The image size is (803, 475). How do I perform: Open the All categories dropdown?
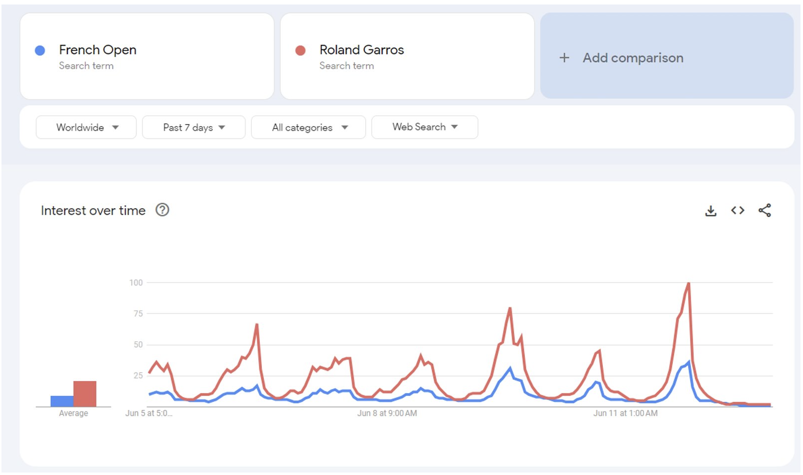[309, 127]
